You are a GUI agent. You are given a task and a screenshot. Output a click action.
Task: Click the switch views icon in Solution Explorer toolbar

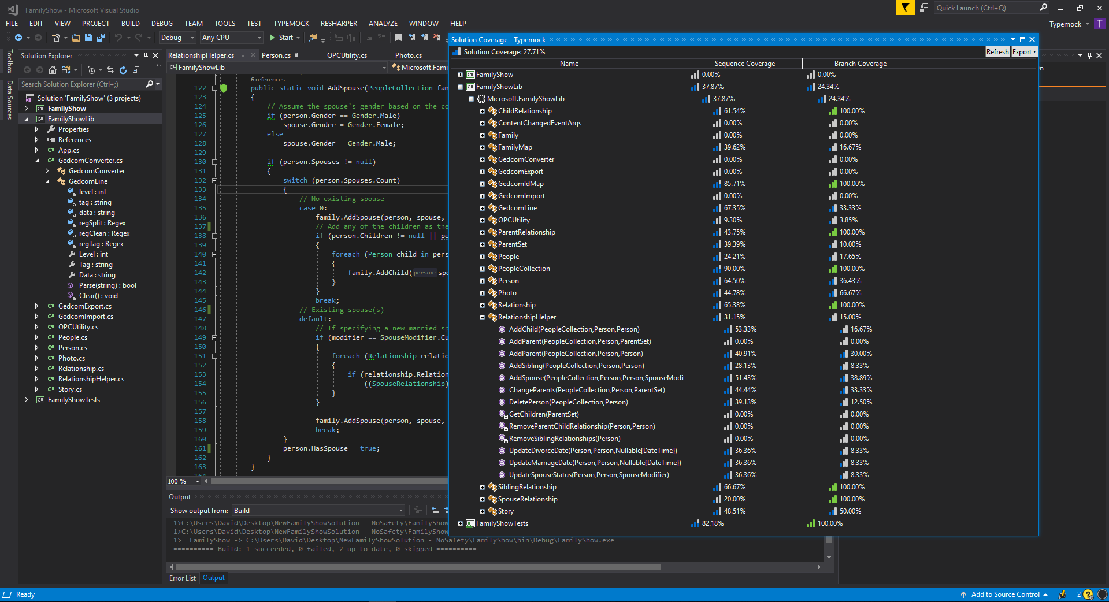point(66,70)
